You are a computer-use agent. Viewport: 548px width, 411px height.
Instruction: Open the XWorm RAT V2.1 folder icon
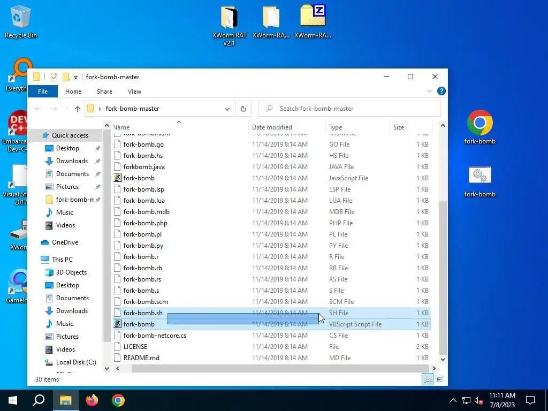point(229,25)
